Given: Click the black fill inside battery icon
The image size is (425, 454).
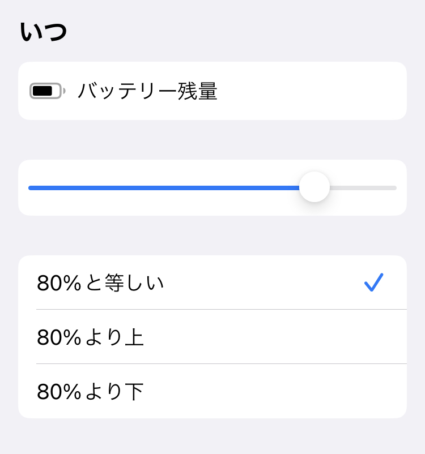Looking at the screenshot, I should (x=42, y=91).
